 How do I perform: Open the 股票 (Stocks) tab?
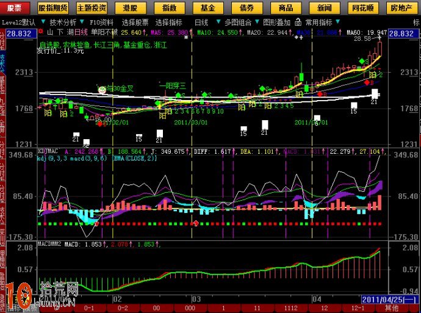tap(13, 8)
